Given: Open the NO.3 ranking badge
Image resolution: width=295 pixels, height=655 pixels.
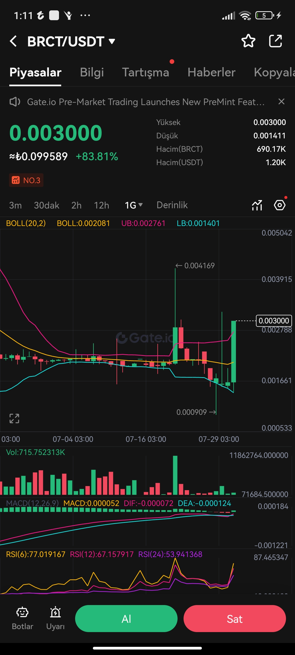Looking at the screenshot, I should (x=26, y=180).
